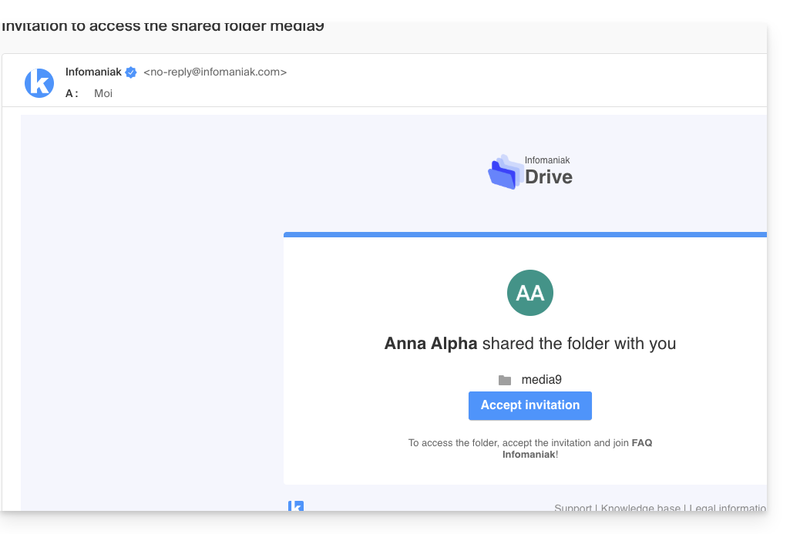Open the Support footer link
Image resolution: width=790 pixels, height=534 pixels.
coord(573,509)
